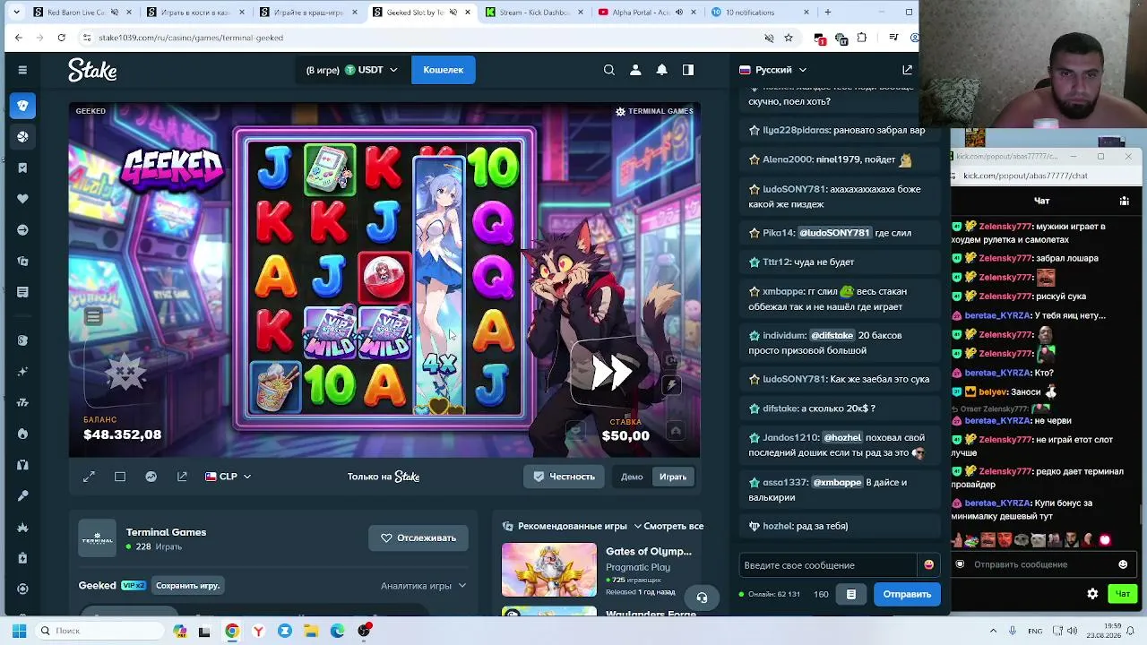Viewport: 1147px width, 645px height.
Task: Open live support headset button
Action: point(702,598)
